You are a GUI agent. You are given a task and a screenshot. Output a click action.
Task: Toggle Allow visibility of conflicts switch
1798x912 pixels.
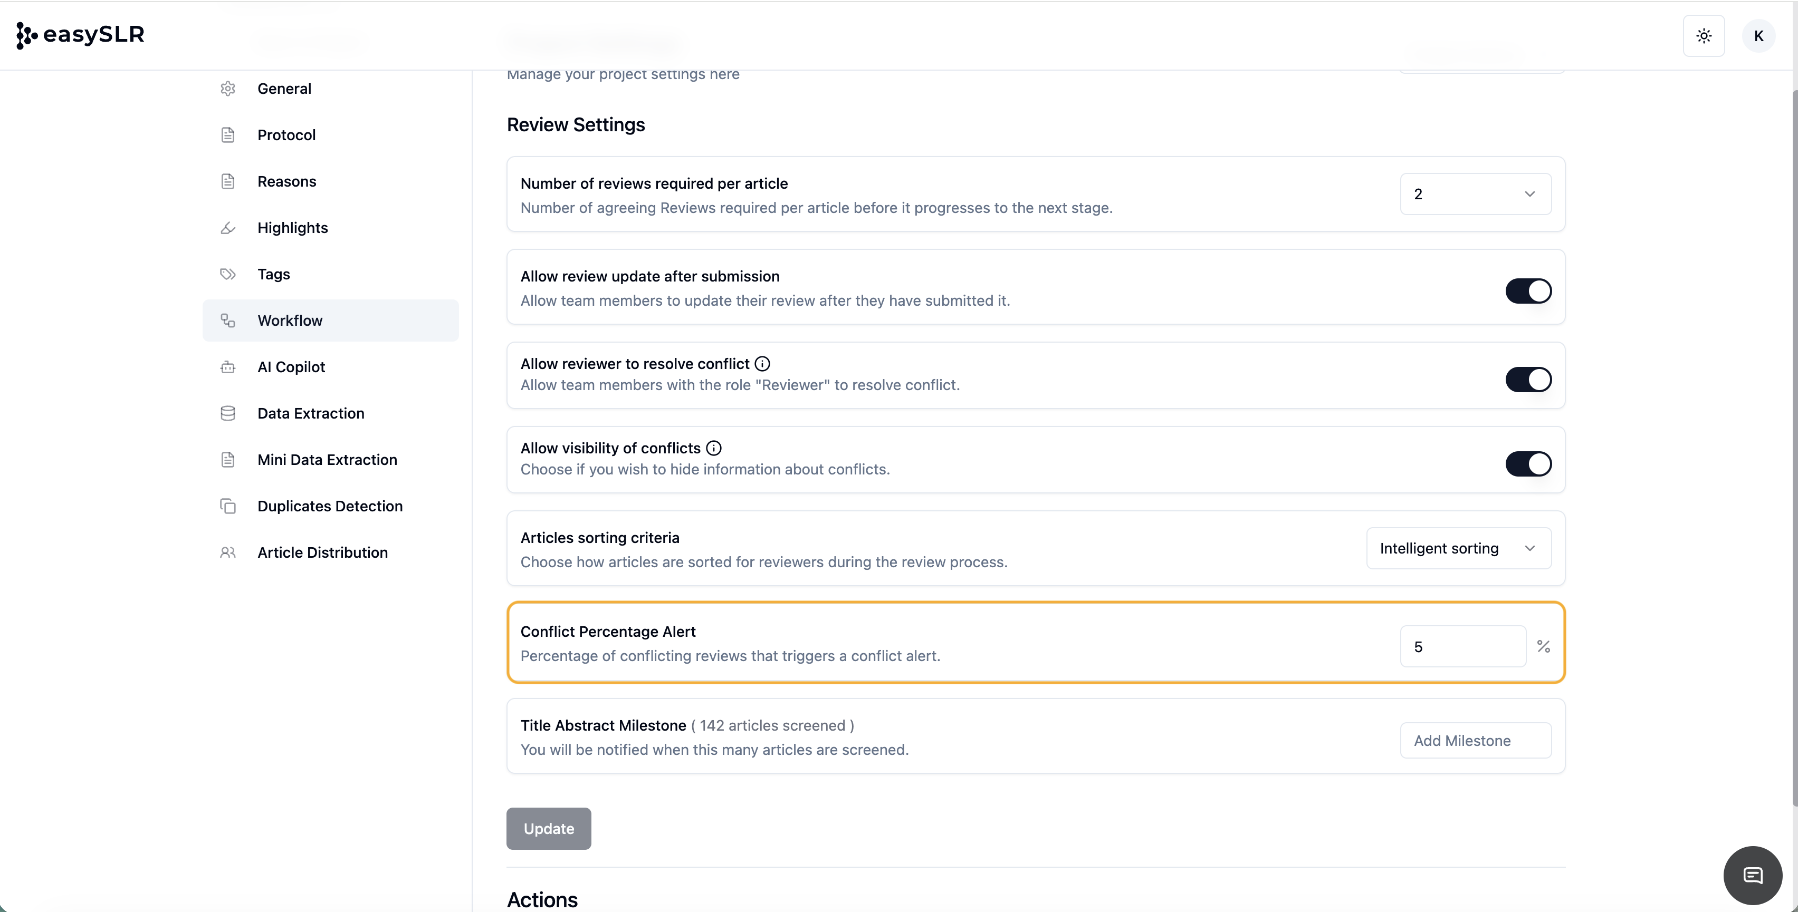(x=1528, y=464)
